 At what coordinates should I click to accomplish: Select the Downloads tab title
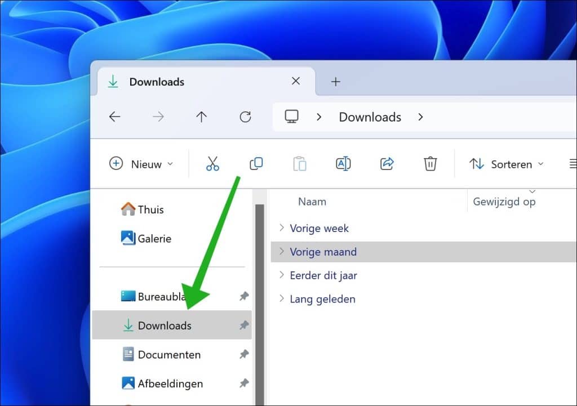(x=157, y=82)
